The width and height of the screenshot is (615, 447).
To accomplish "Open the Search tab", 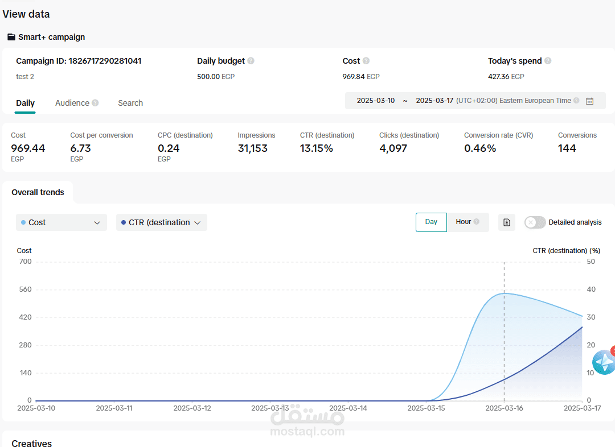I will [x=130, y=103].
